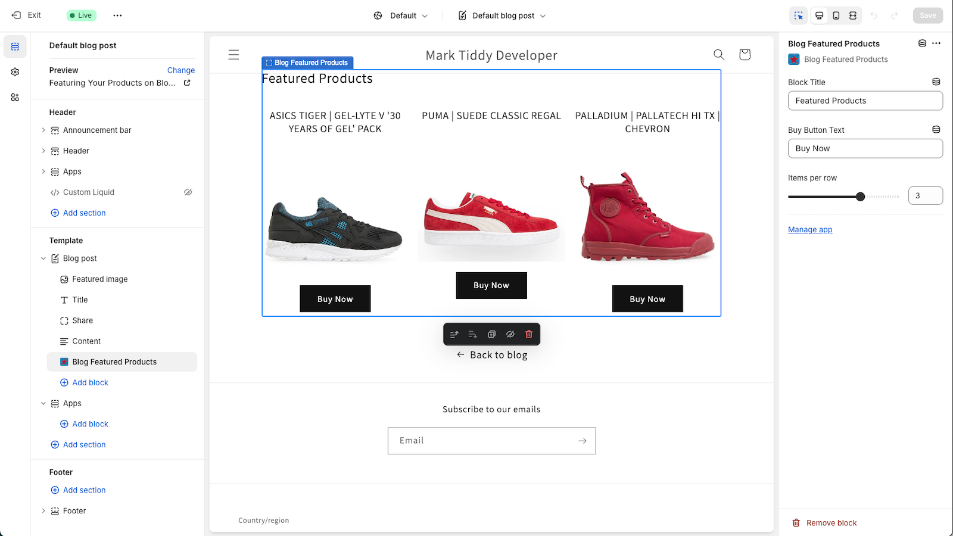
Task: Open the Default blog post template dropdown
Action: [502, 15]
